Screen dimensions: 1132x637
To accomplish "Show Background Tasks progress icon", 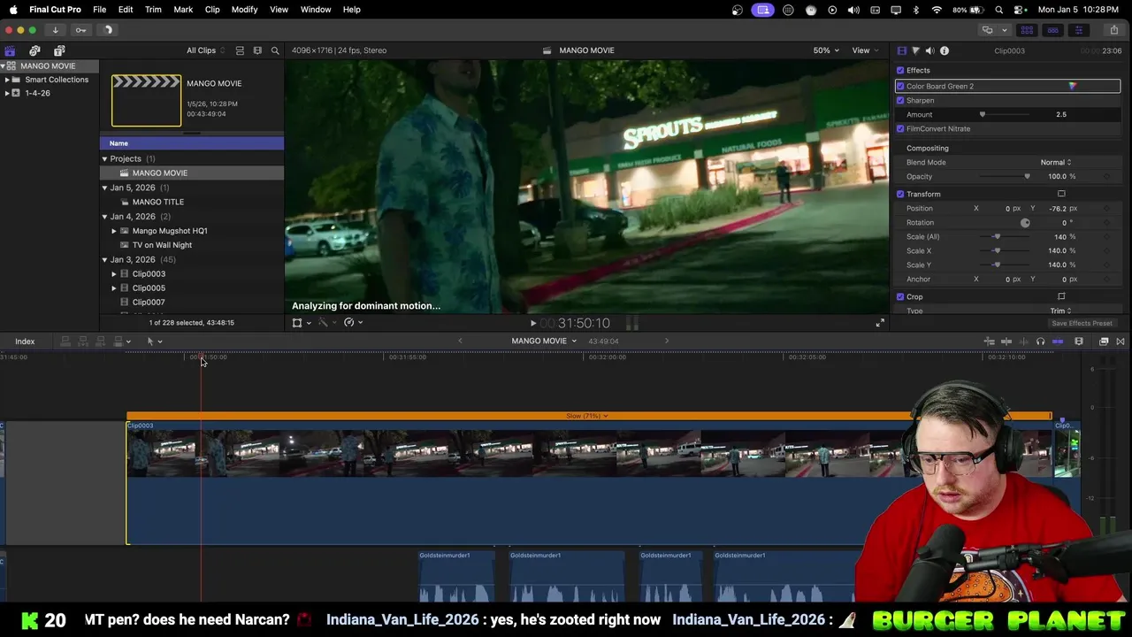I will click(x=108, y=30).
